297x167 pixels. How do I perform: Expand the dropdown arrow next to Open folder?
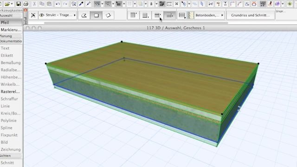click(x=12, y=4)
